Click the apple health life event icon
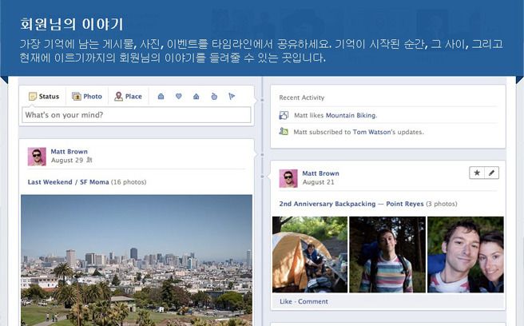This screenshot has width=524, height=326. (214, 97)
